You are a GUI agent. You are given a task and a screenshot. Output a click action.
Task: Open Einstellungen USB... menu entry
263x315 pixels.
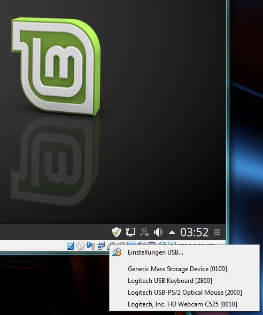184,252
